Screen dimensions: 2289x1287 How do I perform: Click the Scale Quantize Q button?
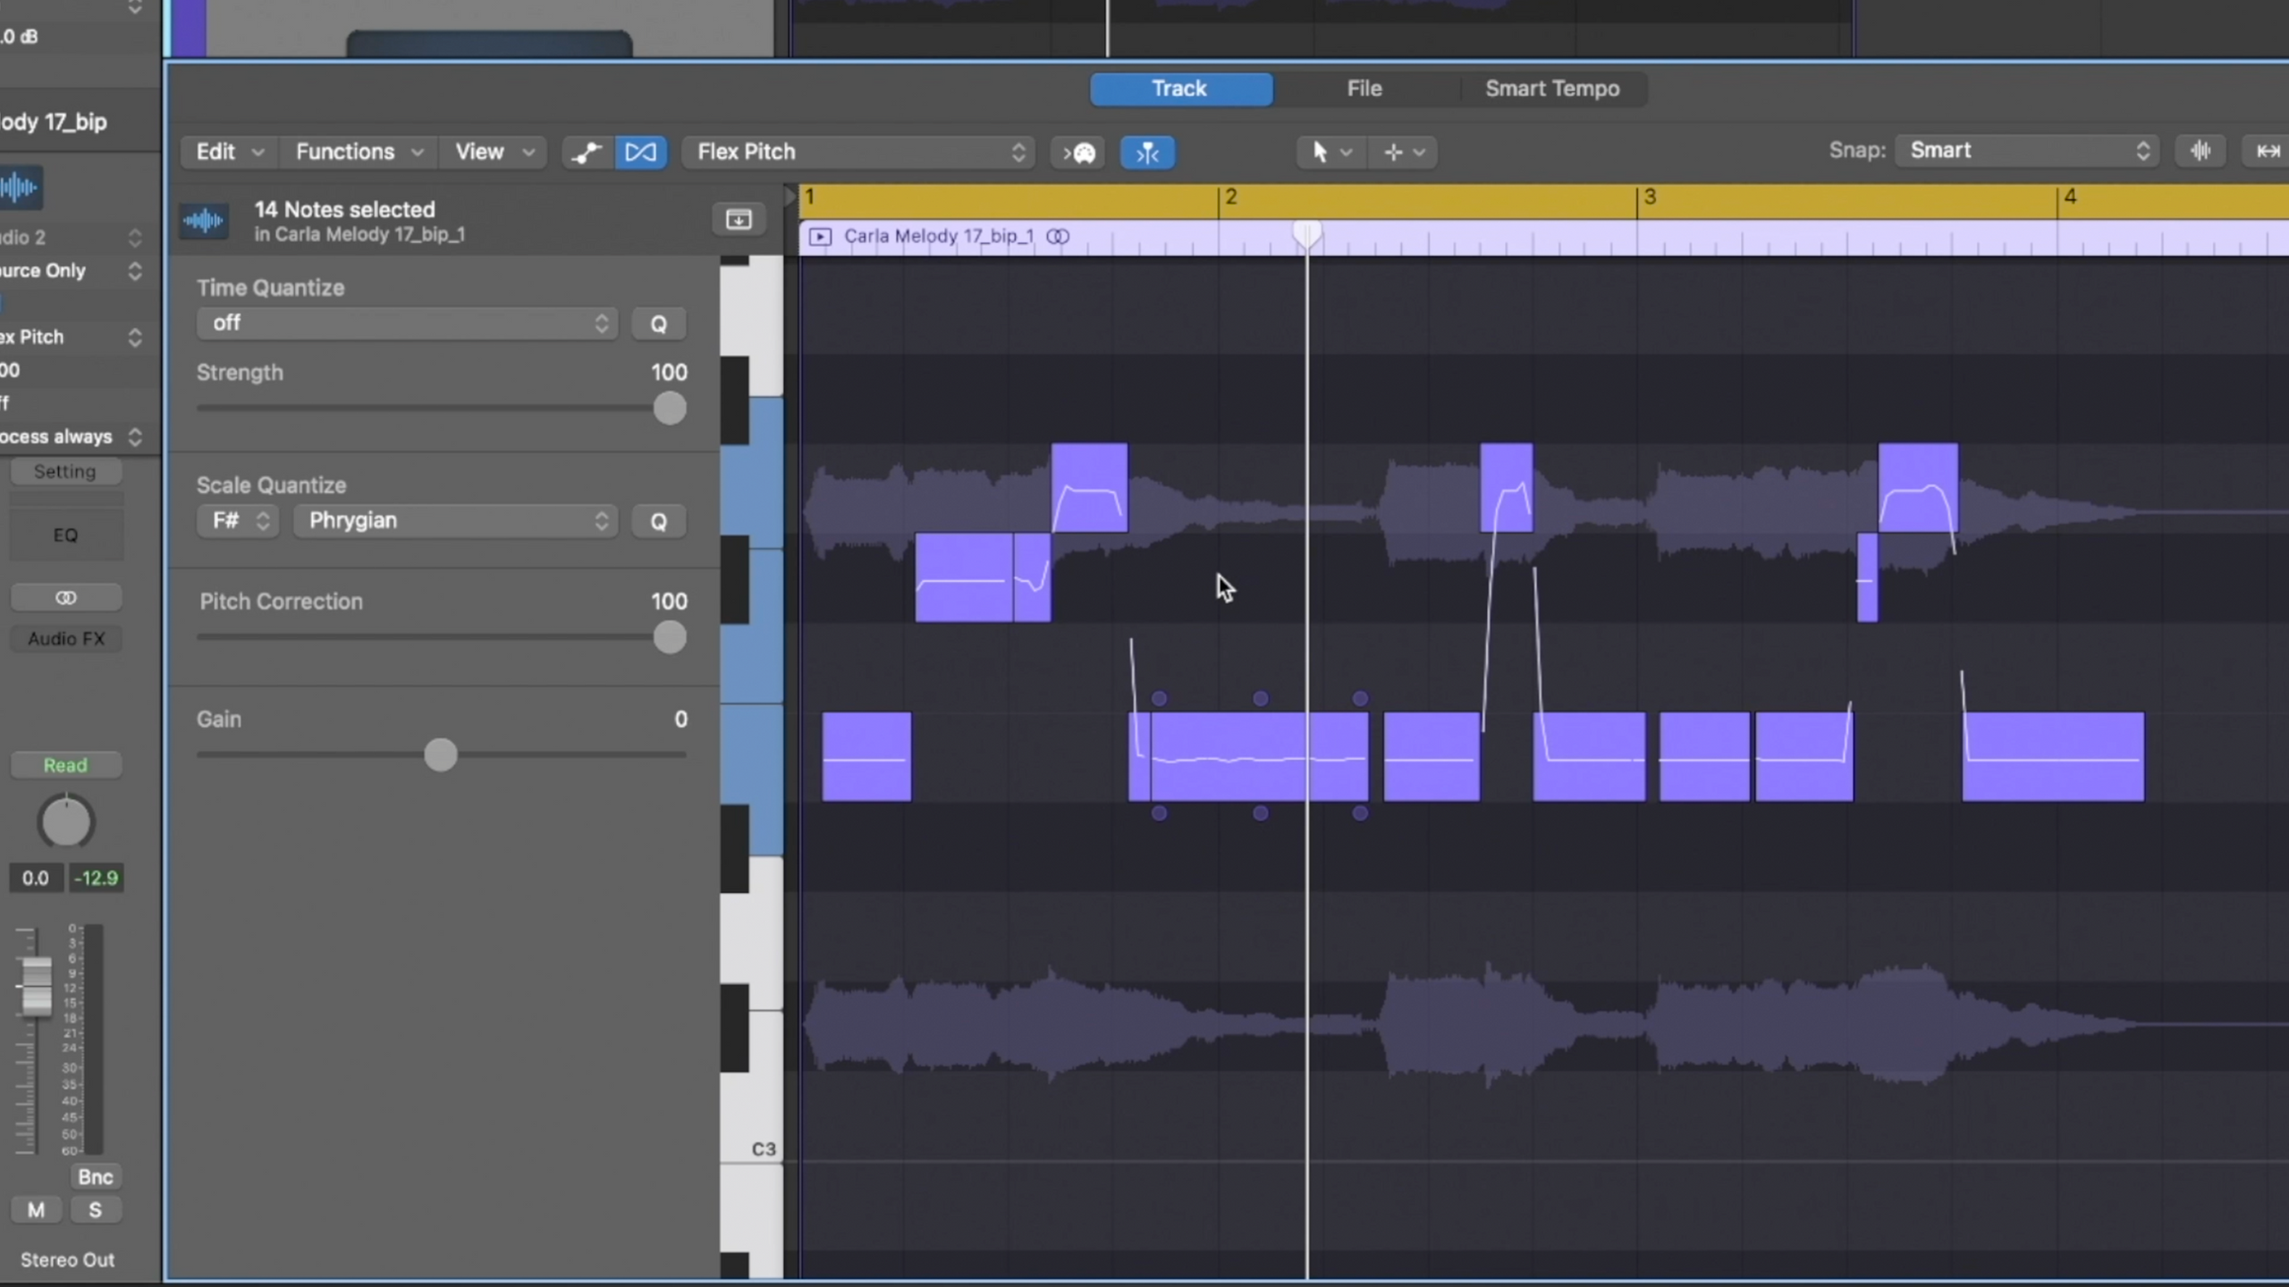pyautogui.click(x=658, y=521)
